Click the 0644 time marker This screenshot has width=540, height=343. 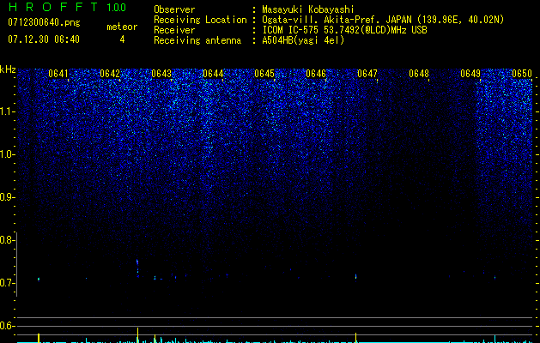pos(213,74)
